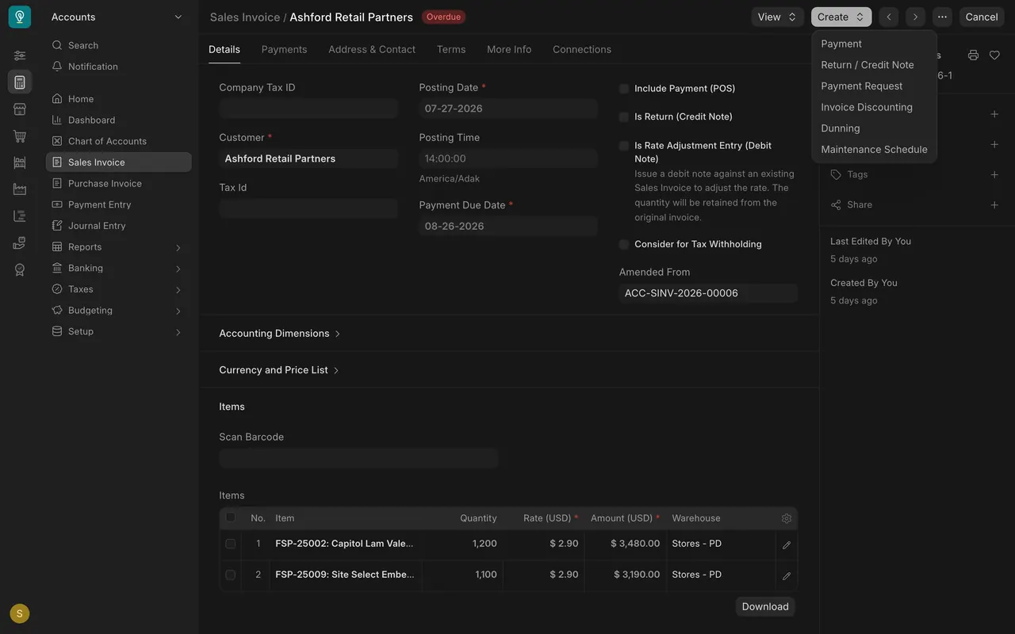1015x634 pixels.
Task: Collapse the Create dropdown button
Action: click(x=841, y=17)
